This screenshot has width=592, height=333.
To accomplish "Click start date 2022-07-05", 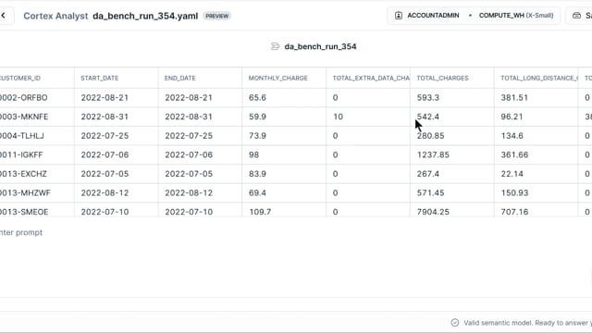I will tap(105, 174).
